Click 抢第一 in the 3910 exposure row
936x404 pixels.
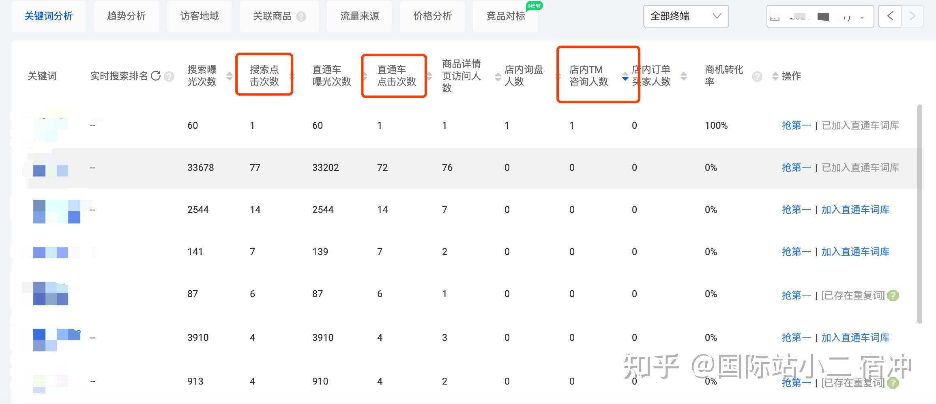click(x=796, y=338)
